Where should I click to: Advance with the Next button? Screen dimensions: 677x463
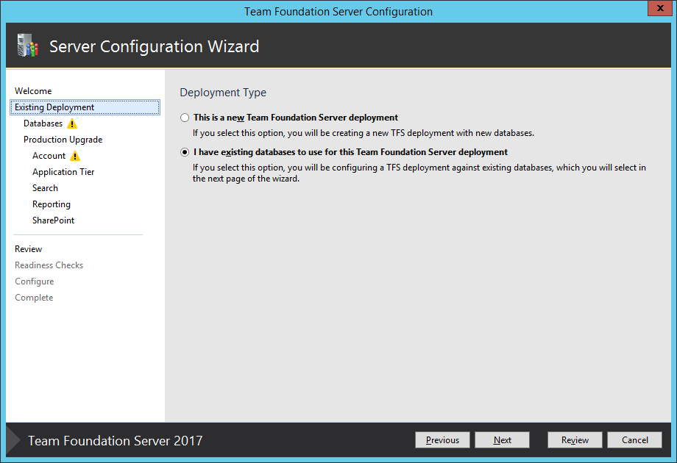point(502,440)
